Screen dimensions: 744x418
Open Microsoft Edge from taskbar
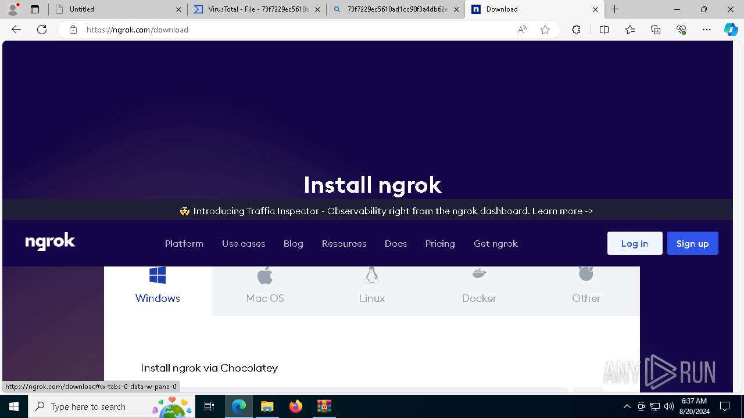[x=239, y=406]
